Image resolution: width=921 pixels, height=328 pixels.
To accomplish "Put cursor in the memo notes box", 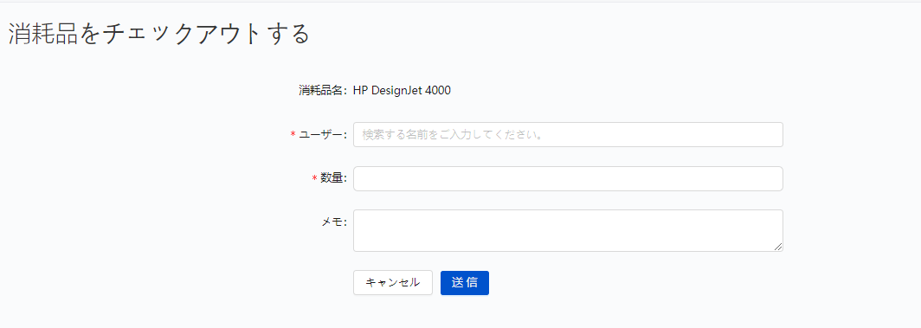I will tap(568, 230).
